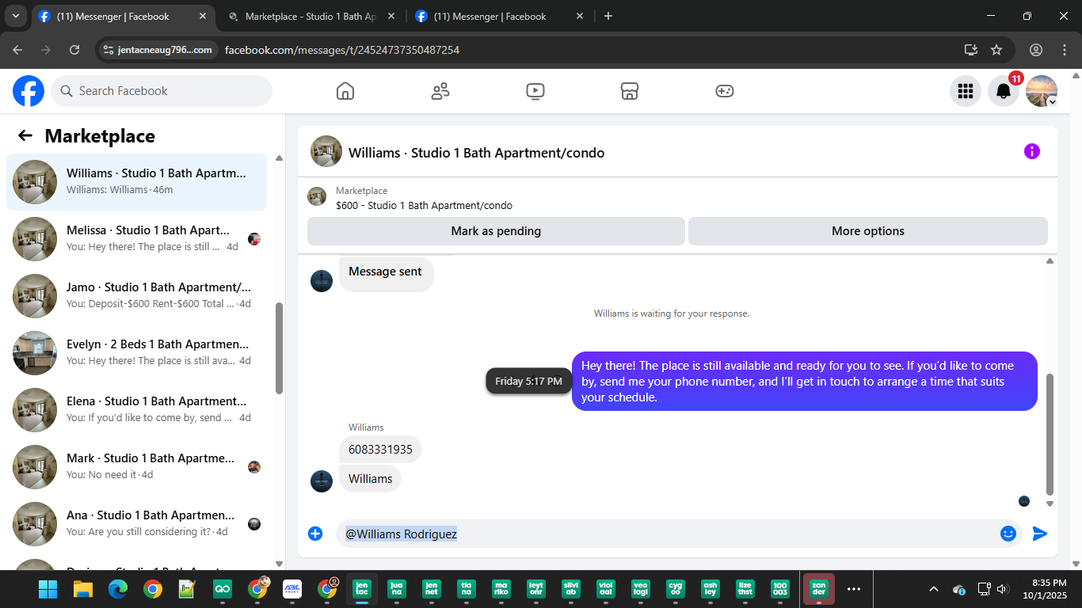Image resolution: width=1082 pixels, height=608 pixels.
Task: Click the Mark as pending button
Action: [496, 231]
